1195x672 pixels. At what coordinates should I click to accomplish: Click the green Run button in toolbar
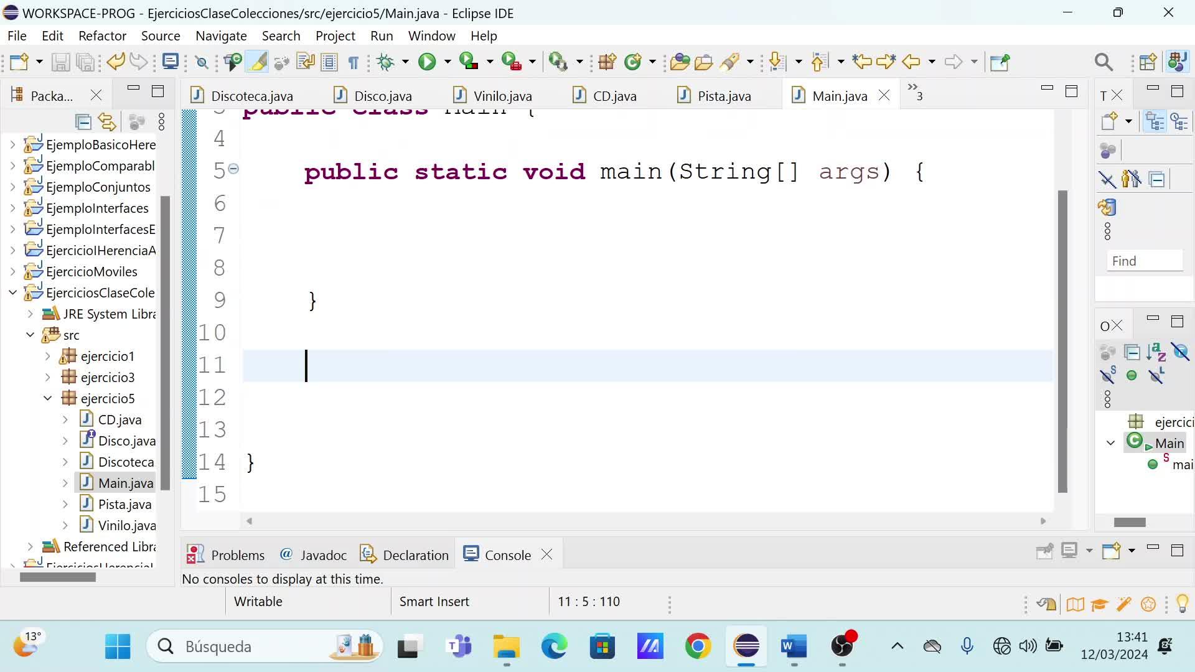point(427,62)
